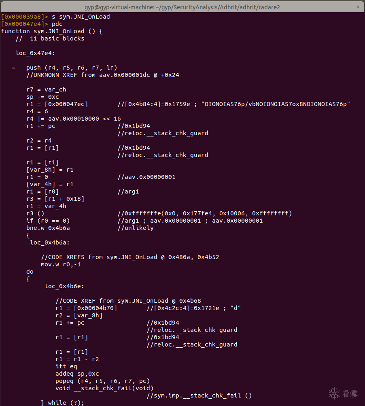
Task: Click the 'popeq (r4, r5, r6, r7, pc)' line
Action: tap(103, 381)
